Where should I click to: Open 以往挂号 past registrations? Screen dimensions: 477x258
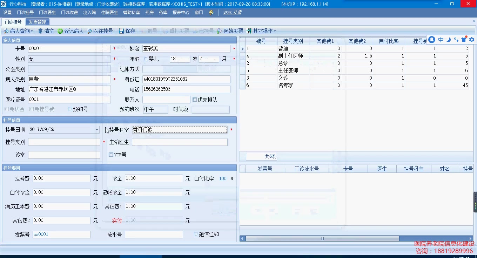100,31
